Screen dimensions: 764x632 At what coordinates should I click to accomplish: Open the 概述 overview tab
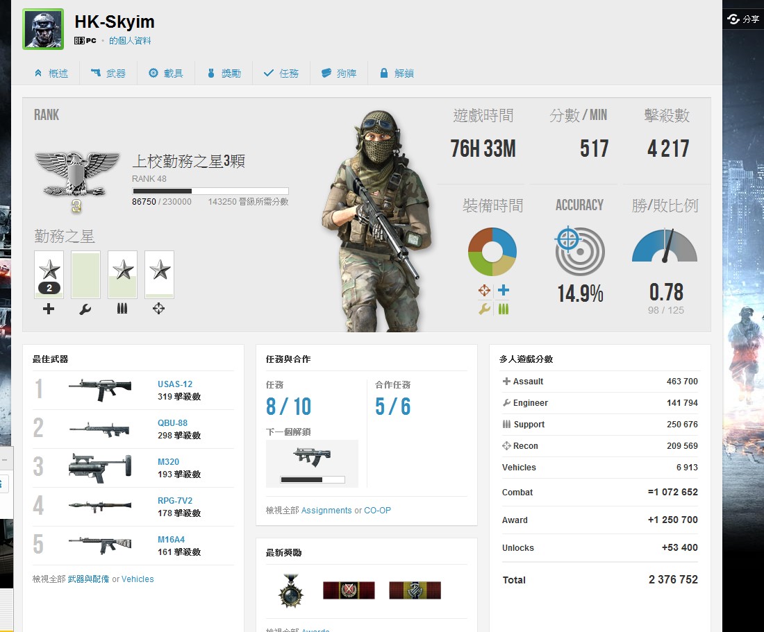(x=51, y=74)
